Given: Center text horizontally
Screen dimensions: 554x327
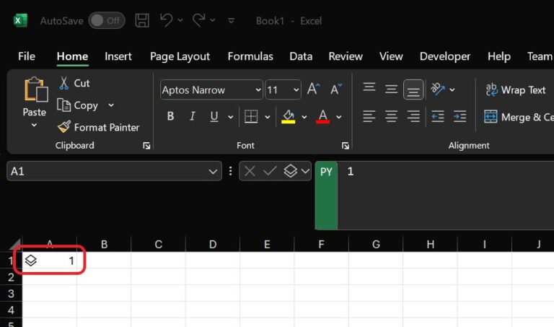Looking at the screenshot, I should click(391, 116).
